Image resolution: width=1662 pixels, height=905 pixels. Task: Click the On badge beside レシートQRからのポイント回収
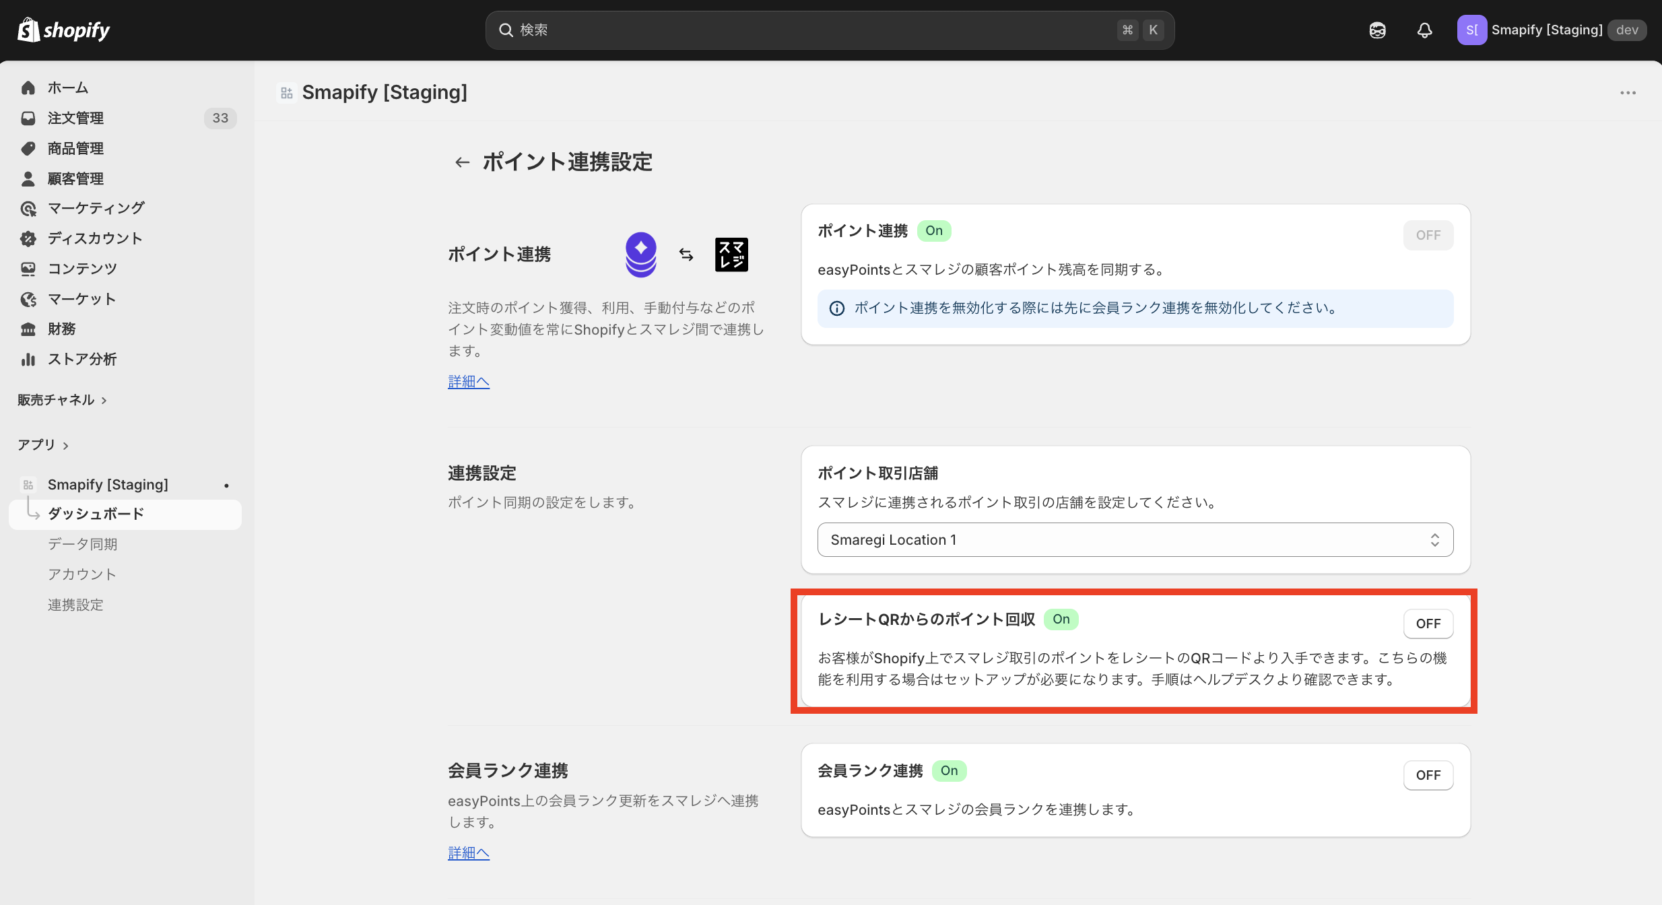click(1061, 619)
